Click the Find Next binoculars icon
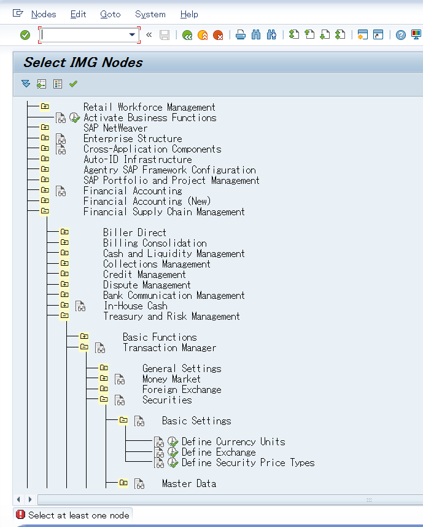423x527 pixels. pyautogui.click(x=271, y=34)
